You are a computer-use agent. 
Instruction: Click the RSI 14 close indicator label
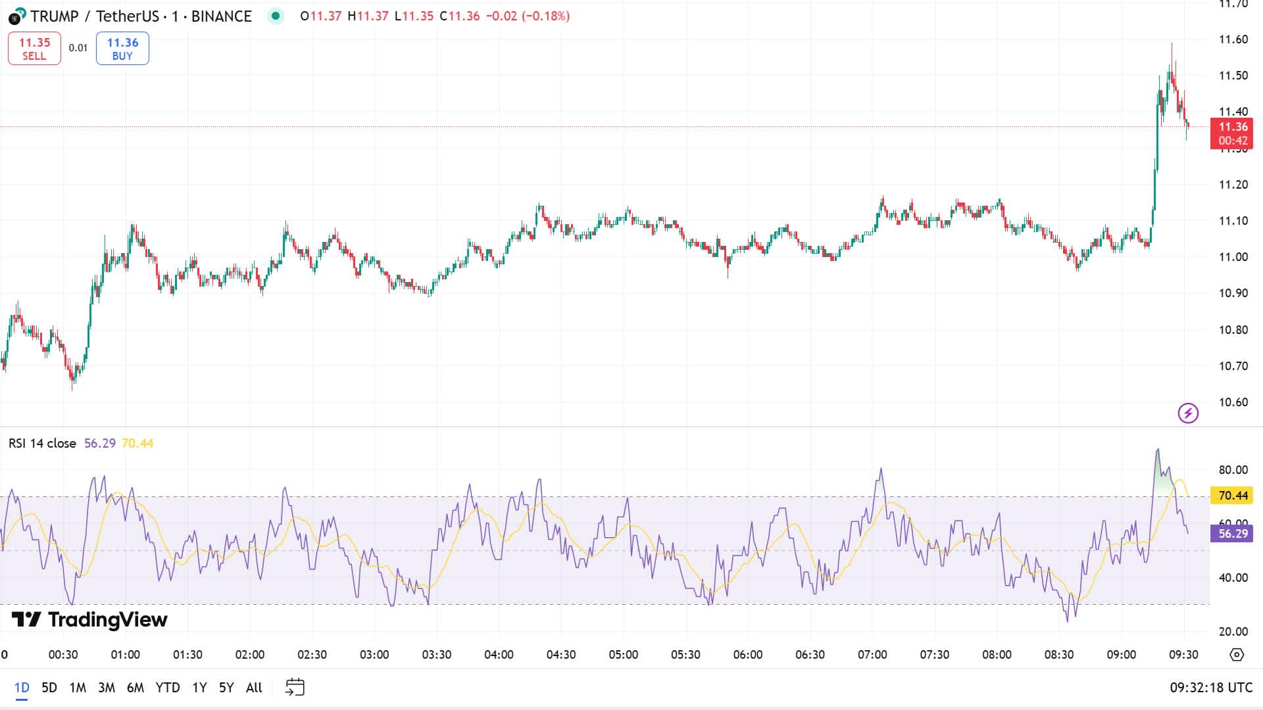[x=42, y=443]
